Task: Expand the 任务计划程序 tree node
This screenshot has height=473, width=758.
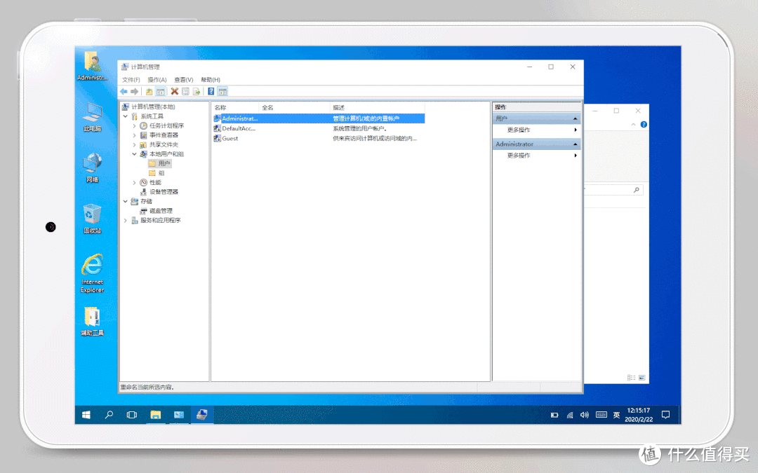Action: pyautogui.click(x=134, y=126)
